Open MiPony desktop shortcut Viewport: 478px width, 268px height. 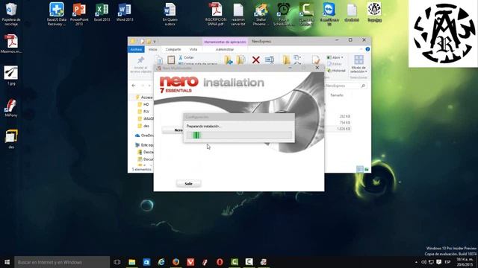[x=11, y=107]
